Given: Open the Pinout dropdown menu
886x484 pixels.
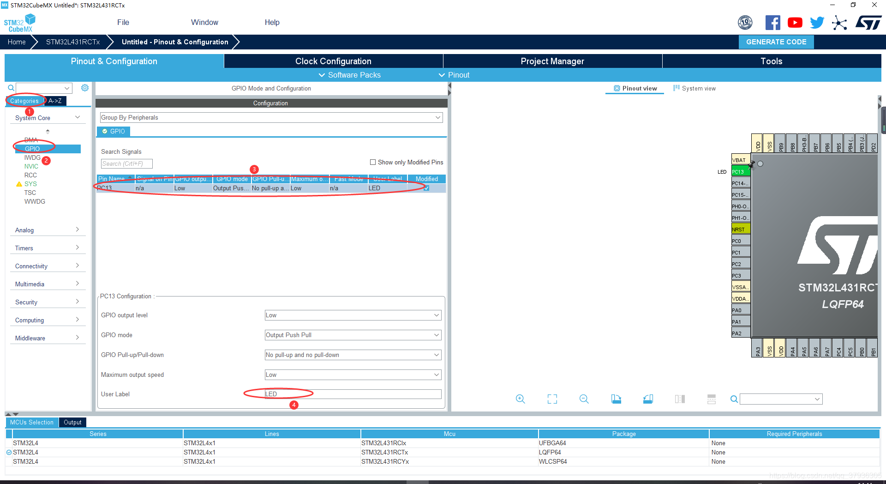Looking at the screenshot, I should pos(454,75).
